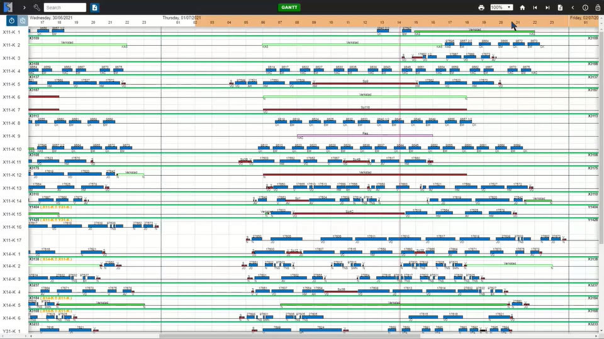Select row X14-K 5
This screenshot has height=339, width=604.
pyautogui.click(x=11, y=305)
